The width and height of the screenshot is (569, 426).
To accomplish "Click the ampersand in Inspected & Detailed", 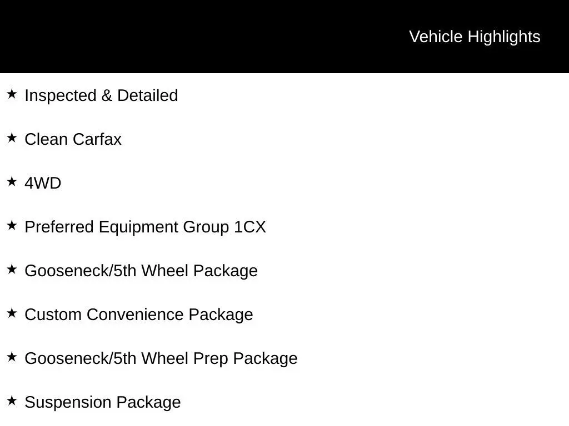I will coord(107,95).
